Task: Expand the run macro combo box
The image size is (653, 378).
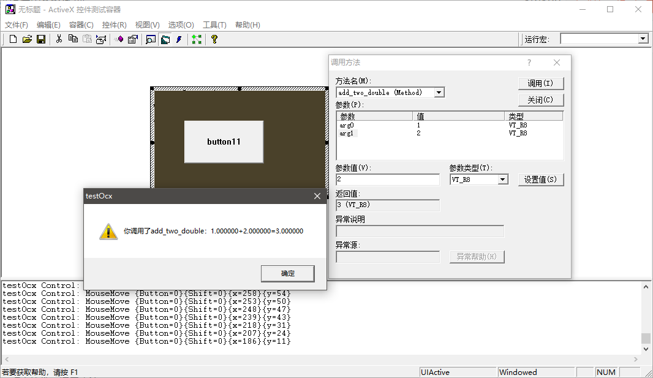Action: point(643,39)
